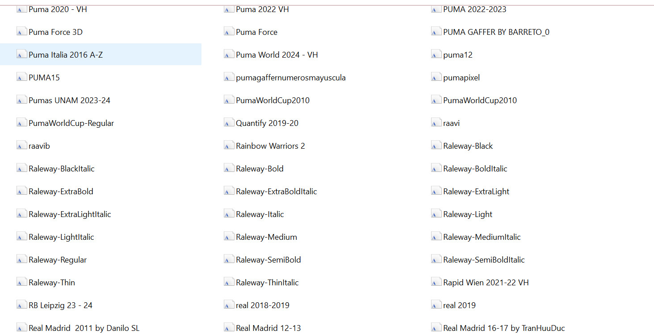Select the icon for PumaWorldCup-Regular
The height and width of the screenshot is (334, 654).
pos(21,123)
